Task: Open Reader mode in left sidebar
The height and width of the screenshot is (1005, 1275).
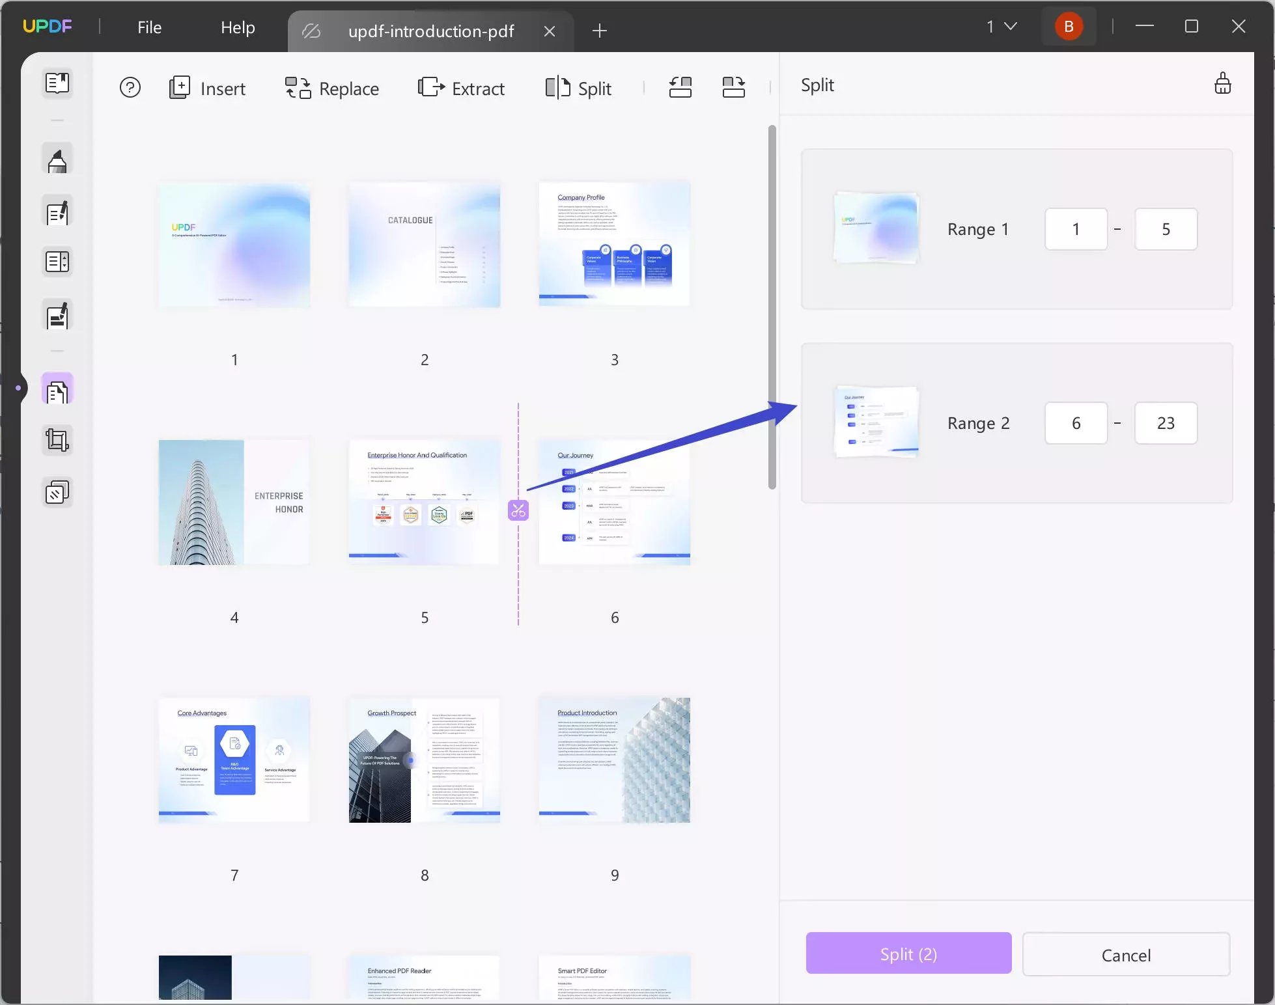Action: pos(57,83)
